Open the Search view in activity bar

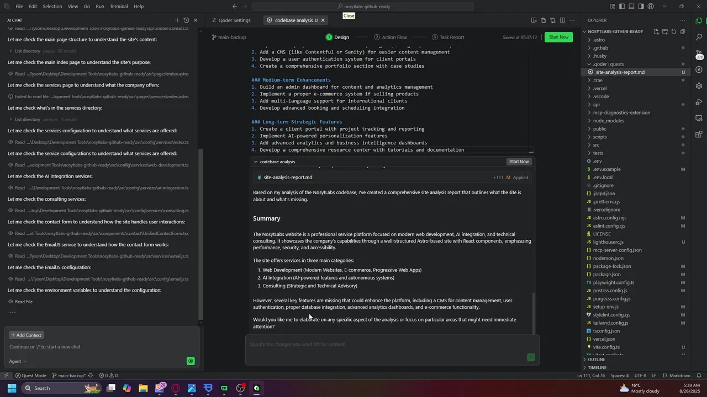(x=699, y=37)
